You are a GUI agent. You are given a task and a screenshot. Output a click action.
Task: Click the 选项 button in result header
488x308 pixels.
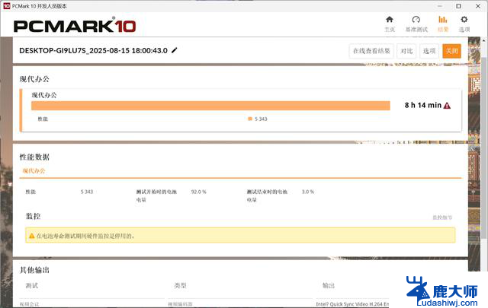[429, 51]
